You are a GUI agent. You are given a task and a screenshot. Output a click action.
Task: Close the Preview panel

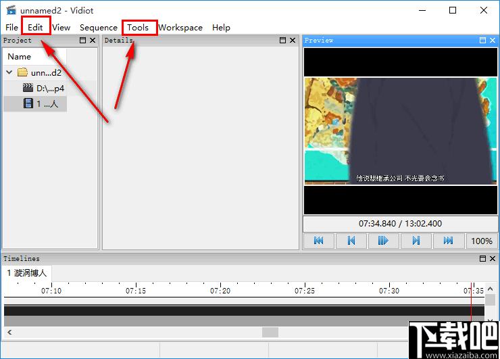[x=493, y=40]
